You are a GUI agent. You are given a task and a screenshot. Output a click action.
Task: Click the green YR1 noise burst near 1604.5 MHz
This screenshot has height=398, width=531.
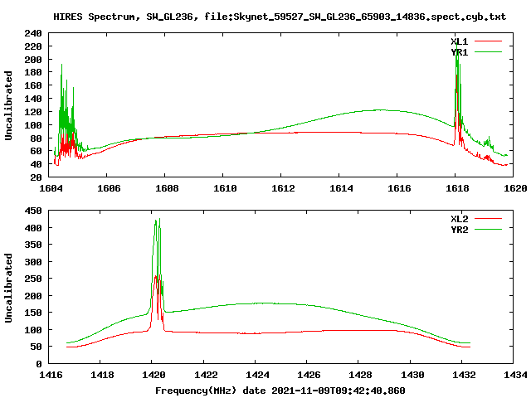tap(66, 109)
